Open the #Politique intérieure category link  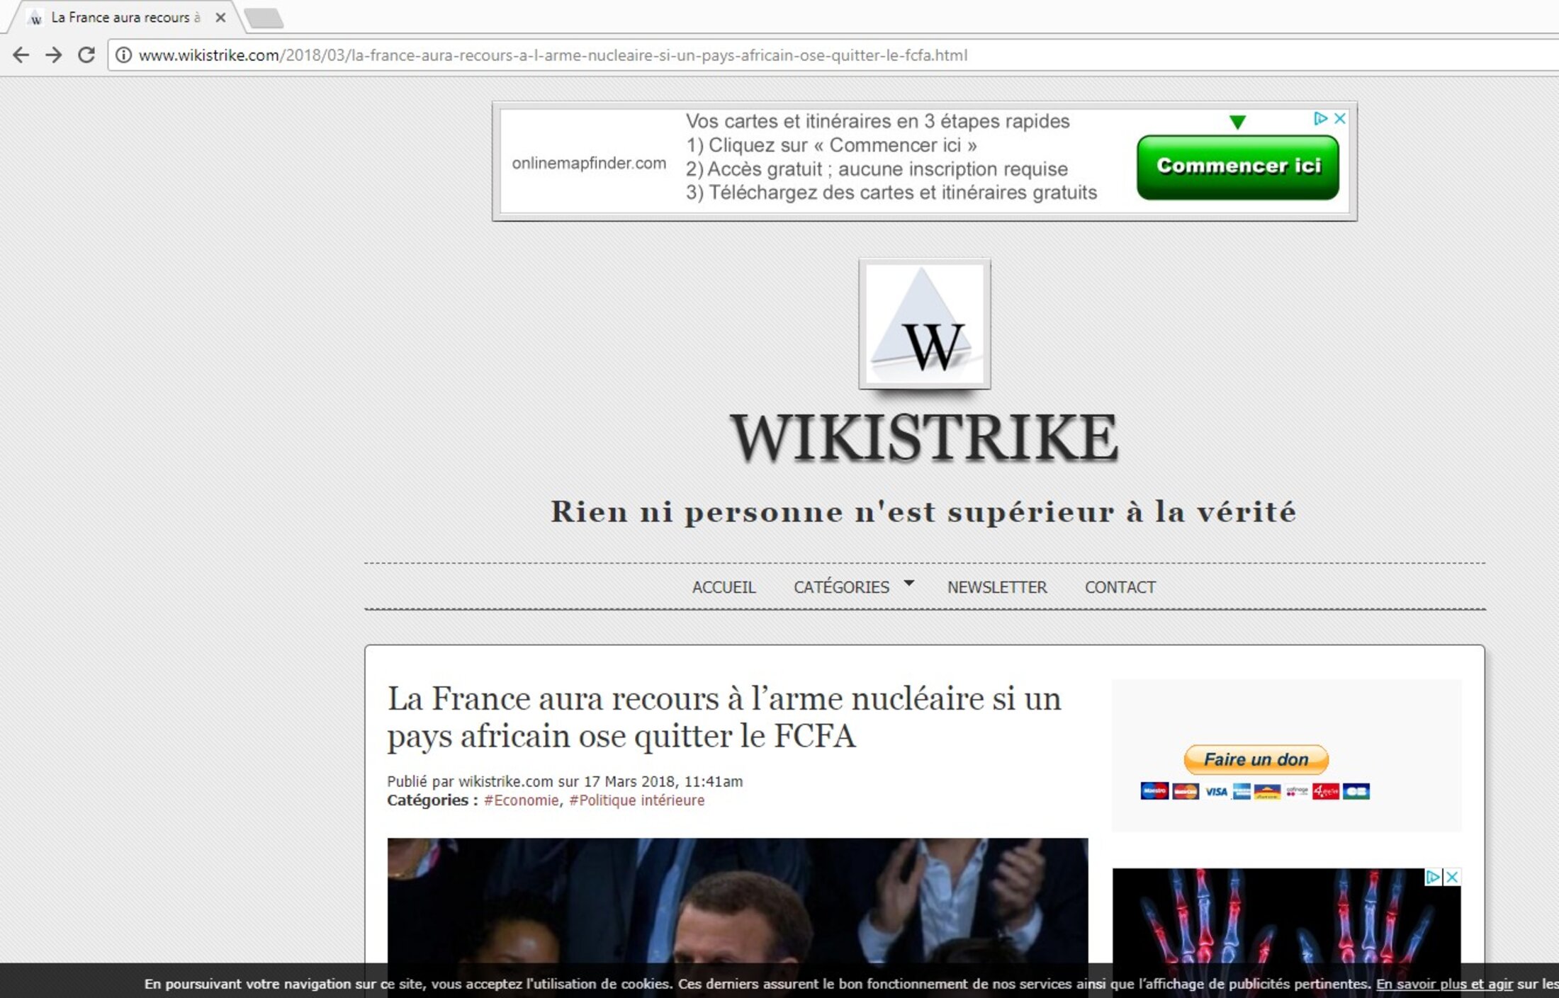click(x=636, y=800)
